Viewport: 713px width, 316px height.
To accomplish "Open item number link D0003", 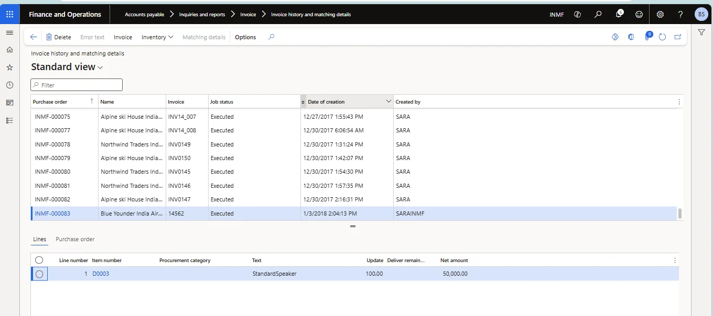I will [101, 274].
